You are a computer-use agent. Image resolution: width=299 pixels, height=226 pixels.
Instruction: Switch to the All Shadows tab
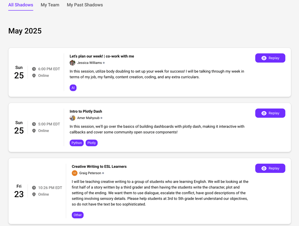[21, 5]
